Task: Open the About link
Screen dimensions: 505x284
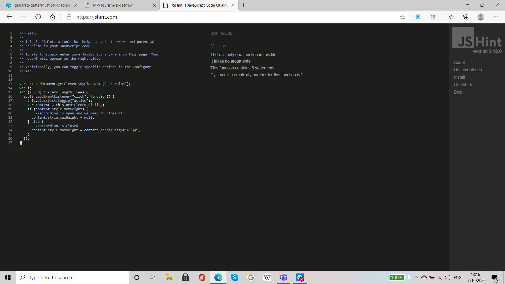Action: [459, 62]
